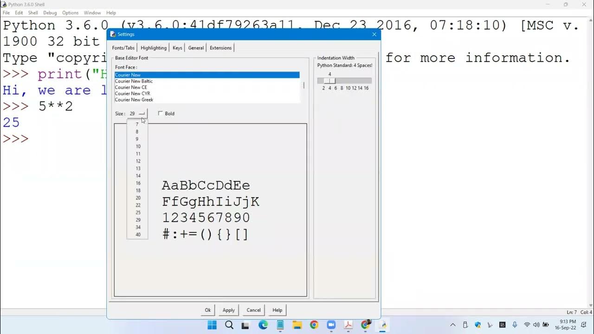This screenshot has height=334, width=594.
Task: Launch Microsoft Edge from the taskbar
Action: click(263, 325)
